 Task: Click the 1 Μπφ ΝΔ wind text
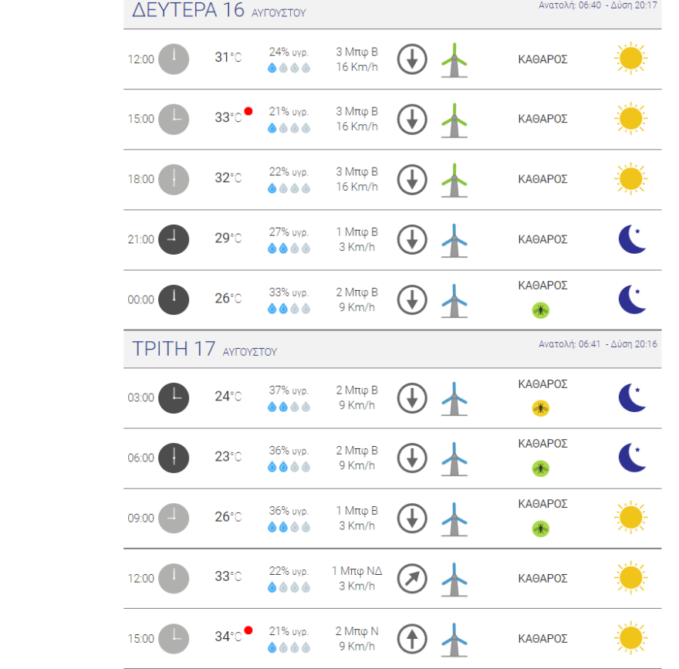click(356, 570)
